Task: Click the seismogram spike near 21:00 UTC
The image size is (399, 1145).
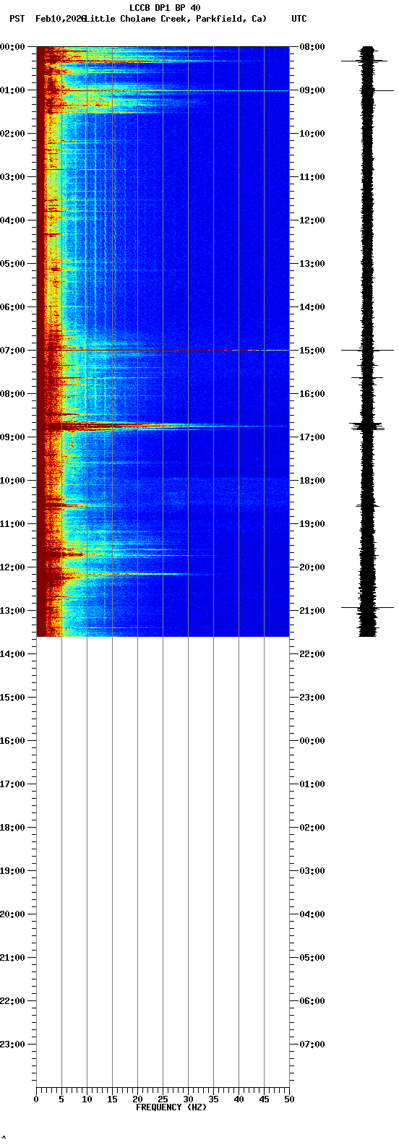Action: pyautogui.click(x=367, y=607)
